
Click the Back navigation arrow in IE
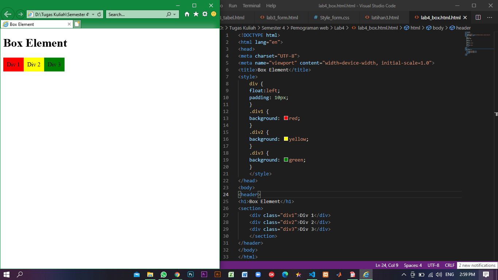click(7, 13)
